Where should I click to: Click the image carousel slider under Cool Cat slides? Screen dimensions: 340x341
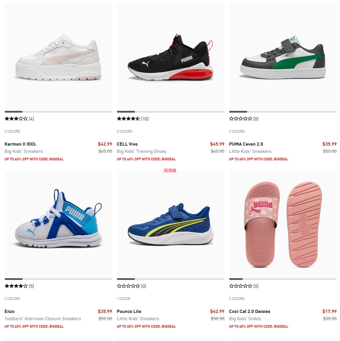(283, 279)
